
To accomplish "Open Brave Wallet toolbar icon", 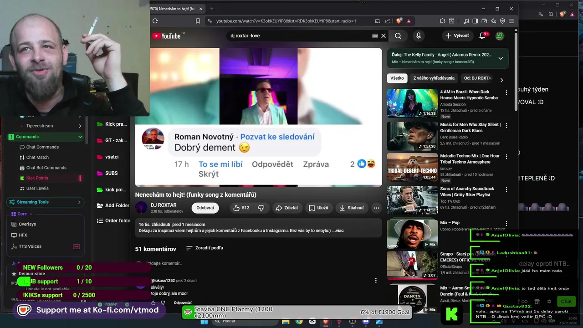I will pyautogui.click(x=484, y=21).
